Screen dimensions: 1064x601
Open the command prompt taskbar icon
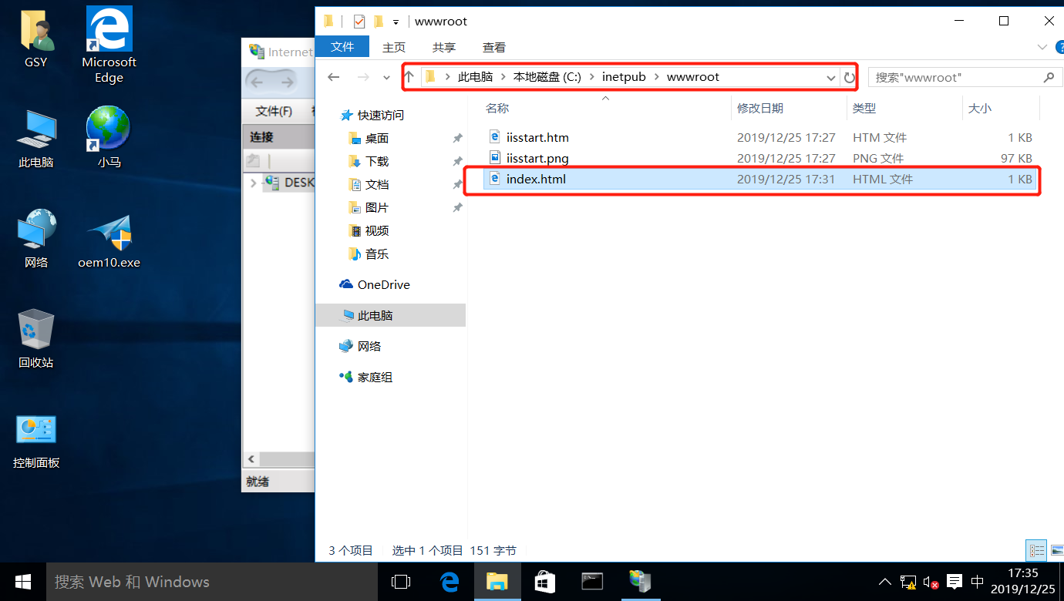pyautogui.click(x=593, y=582)
